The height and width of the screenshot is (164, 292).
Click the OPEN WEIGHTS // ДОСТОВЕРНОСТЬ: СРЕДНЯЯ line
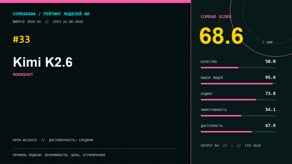[x=53, y=140]
